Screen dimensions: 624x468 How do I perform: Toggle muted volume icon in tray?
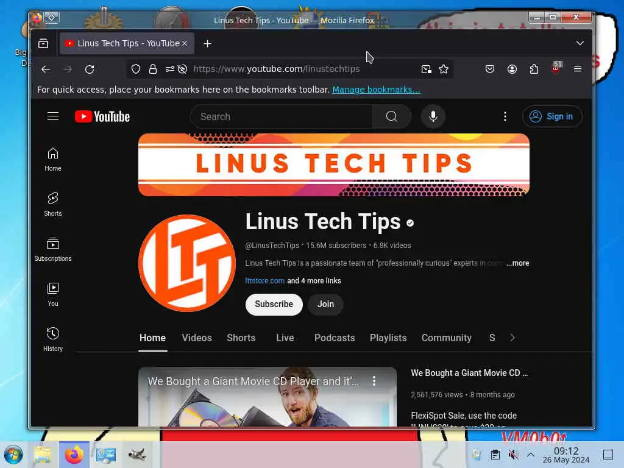(513, 455)
